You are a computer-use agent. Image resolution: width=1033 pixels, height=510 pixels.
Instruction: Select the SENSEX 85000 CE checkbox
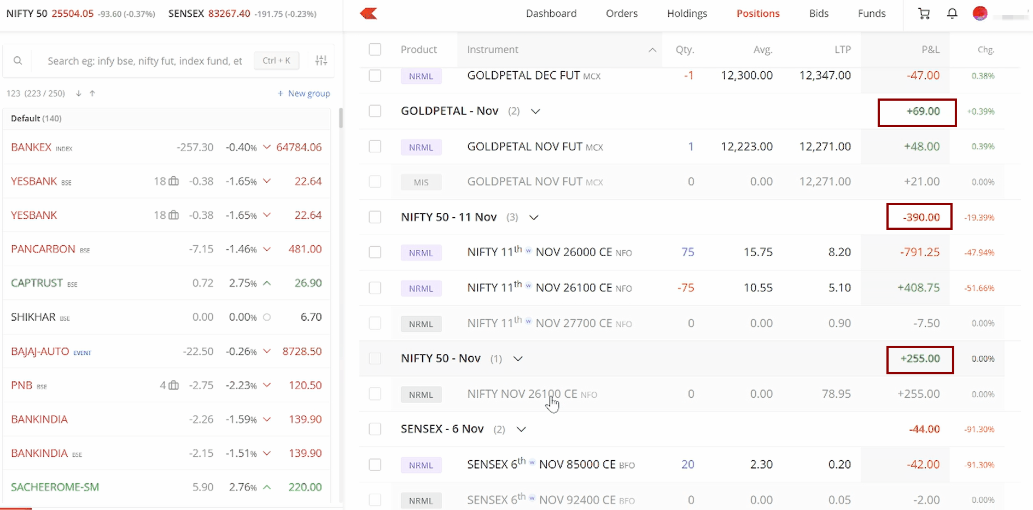click(x=375, y=465)
